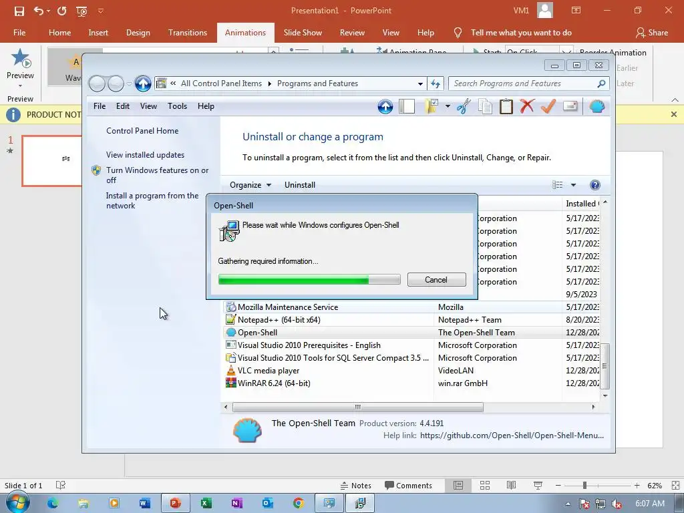Toggle the Notes pane in status bar
The height and width of the screenshot is (513, 684).
(x=356, y=486)
